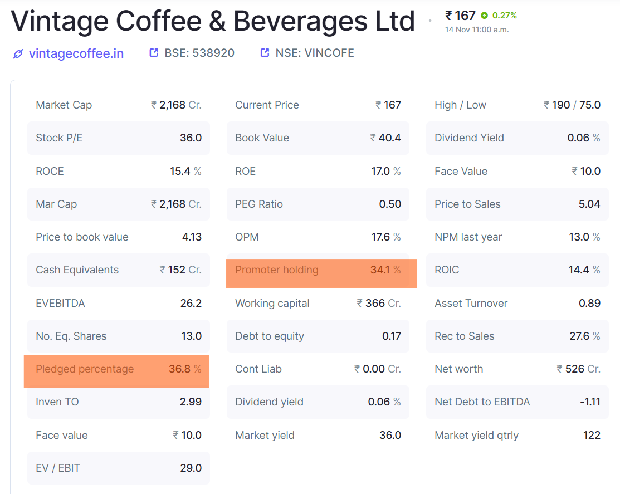Screen dimensions: 620x494
Task: Click the Book Value ₹ 40.4 row
Action: pyautogui.click(x=318, y=138)
